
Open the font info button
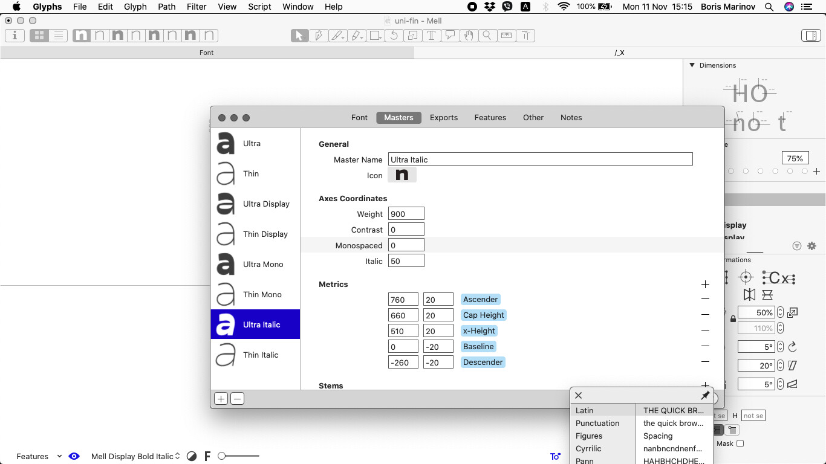(x=15, y=36)
